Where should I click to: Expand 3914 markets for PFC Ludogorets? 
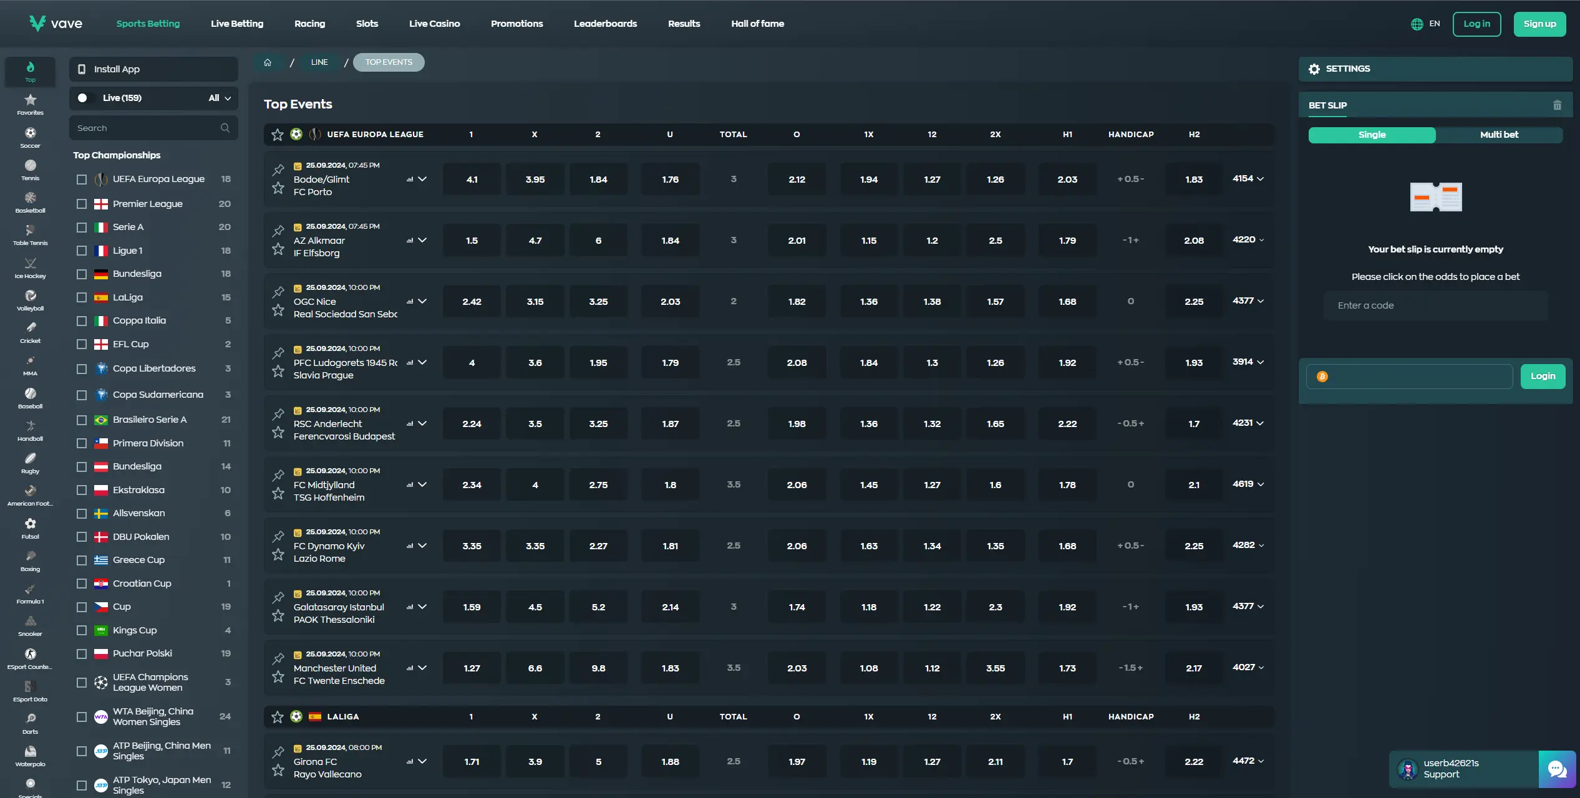point(1248,362)
